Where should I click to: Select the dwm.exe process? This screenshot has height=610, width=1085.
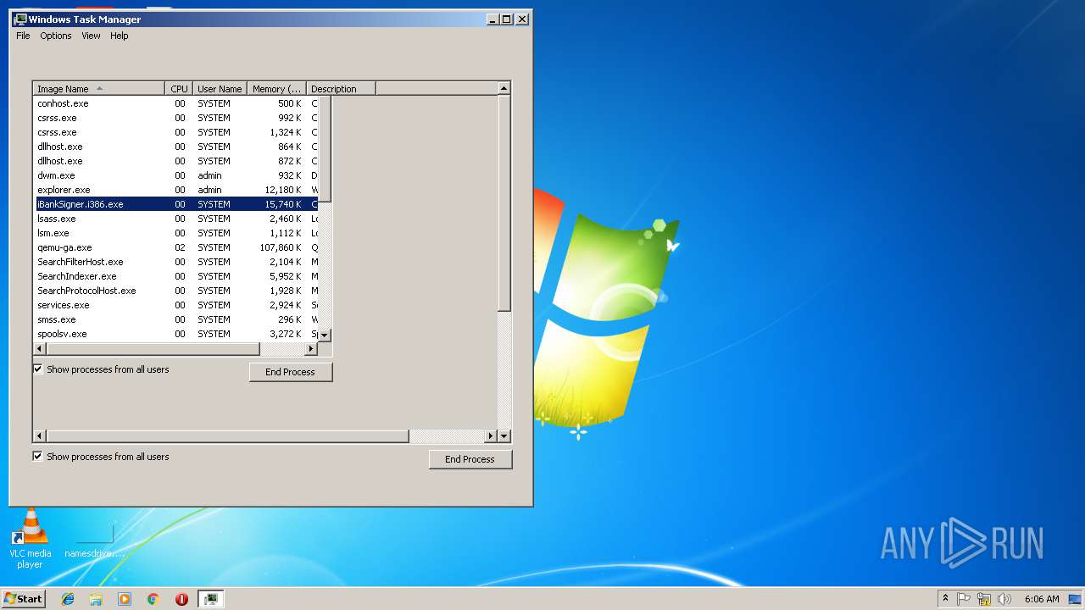(x=175, y=175)
